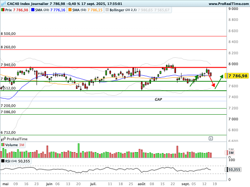Click the 7 086,00 support level label
The image size is (250, 187).
point(8,112)
